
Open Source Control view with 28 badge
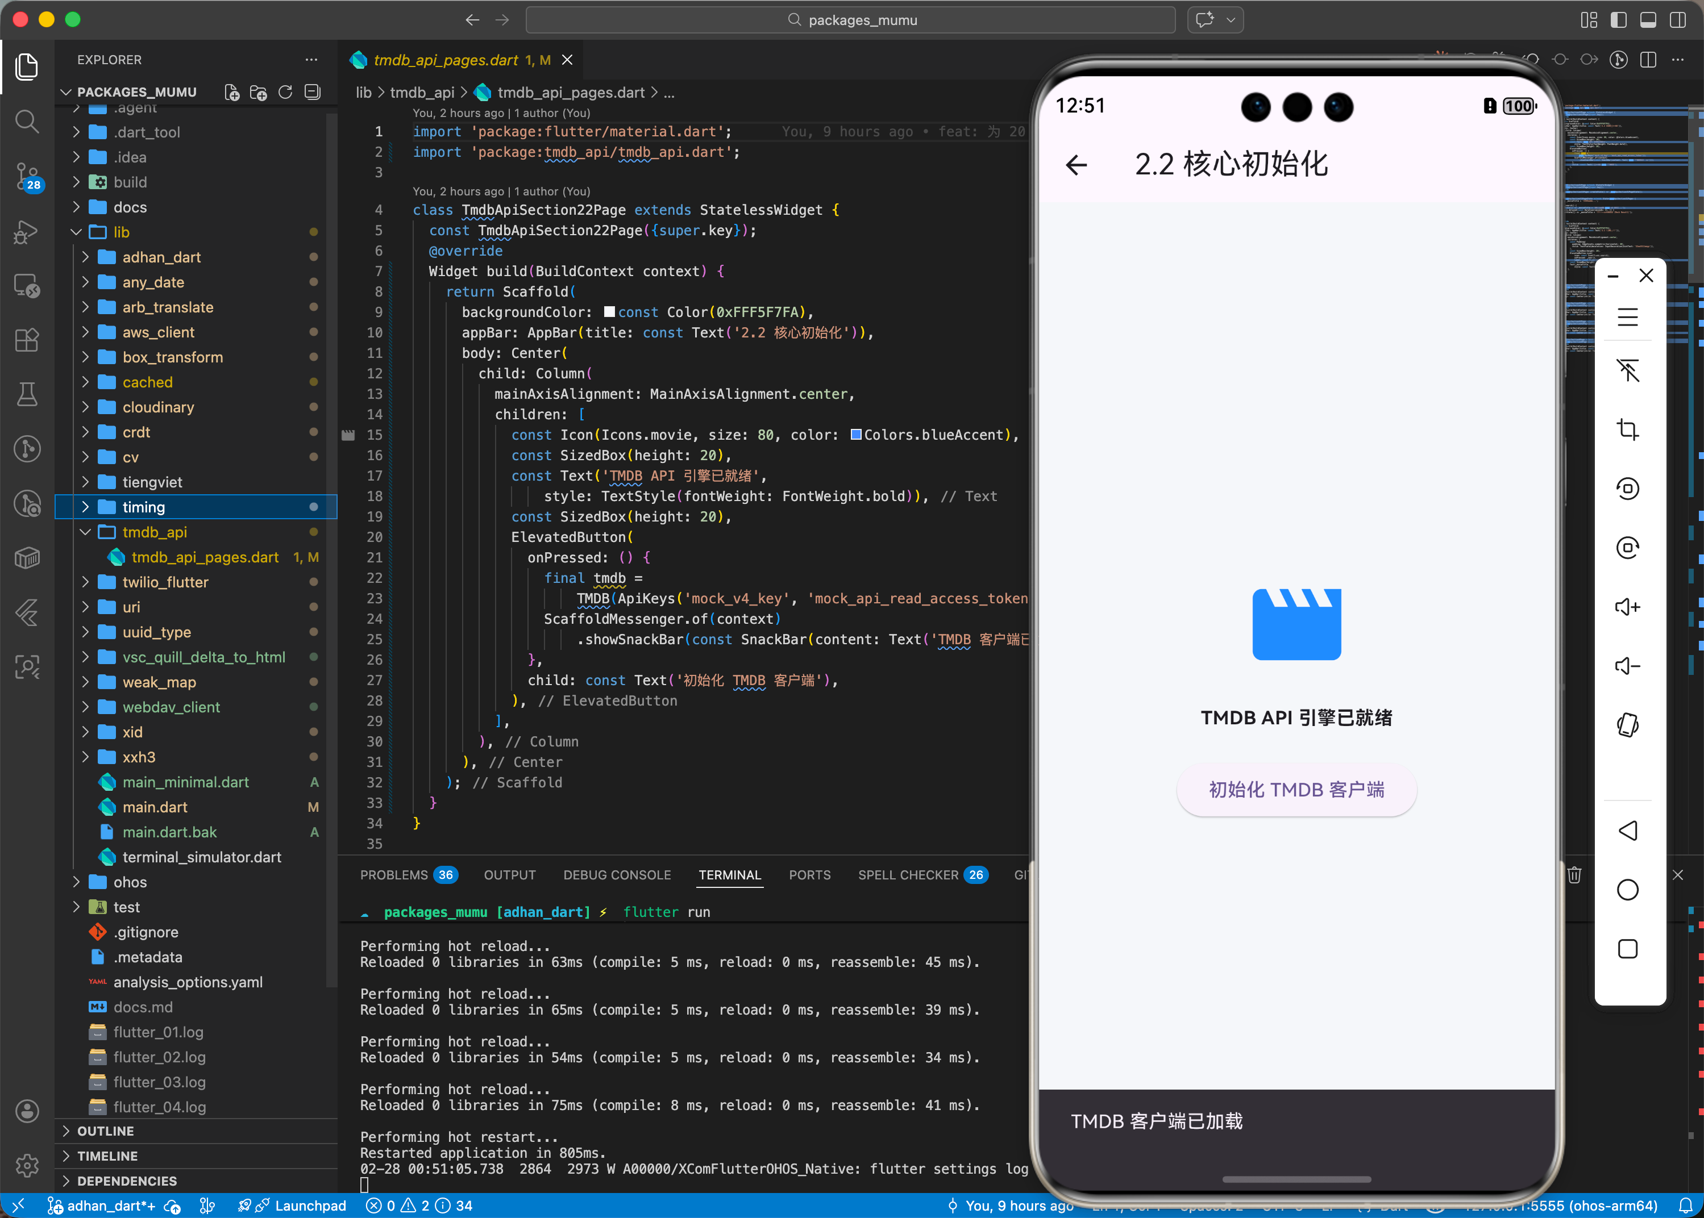(x=27, y=176)
